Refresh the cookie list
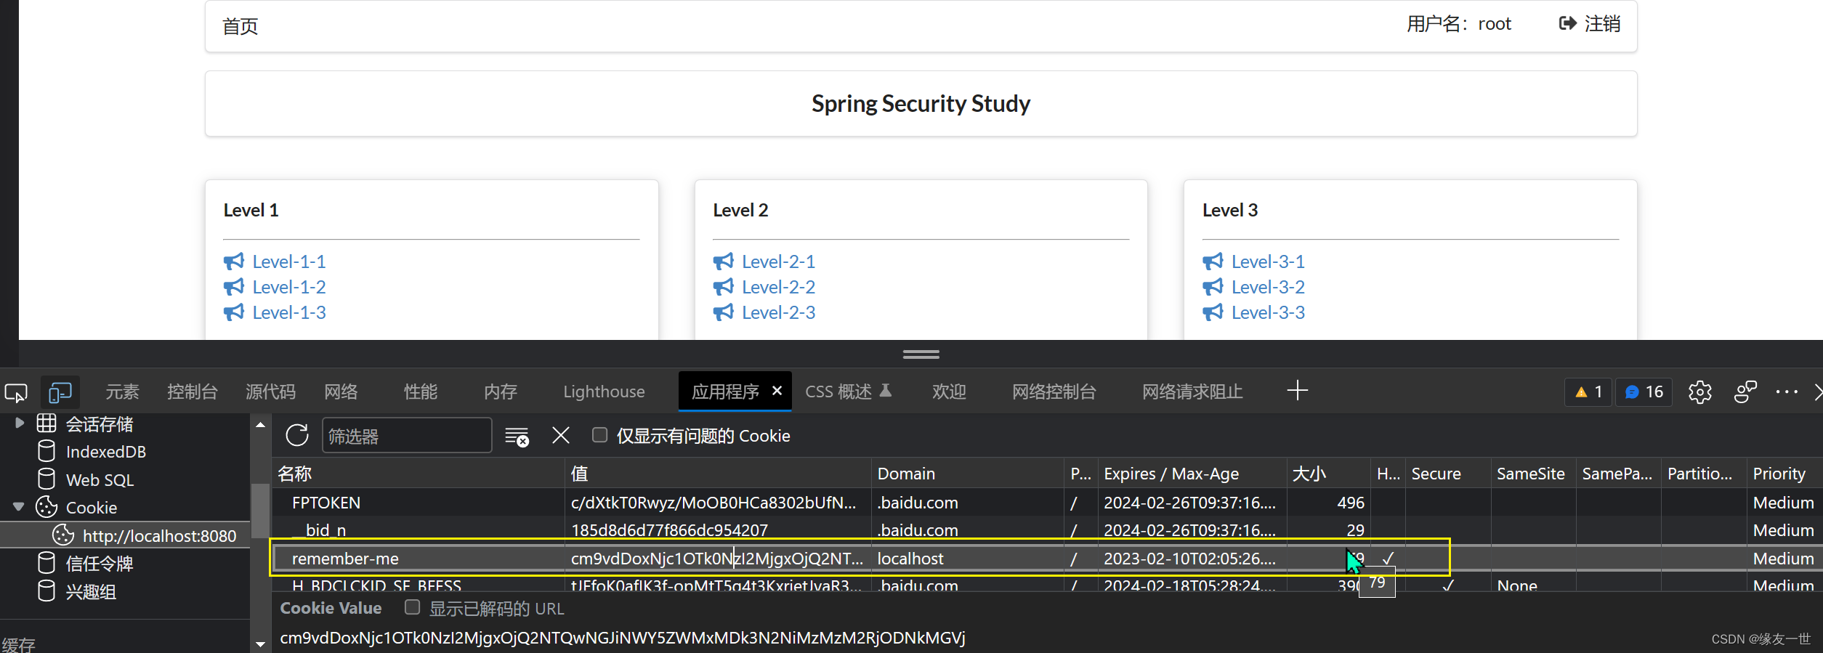Image resolution: width=1823 pixels, height=653 pixels. pos(297,435)
